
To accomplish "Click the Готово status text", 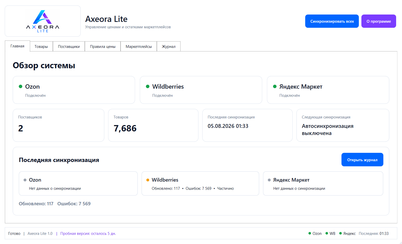I will click(14, 234).
